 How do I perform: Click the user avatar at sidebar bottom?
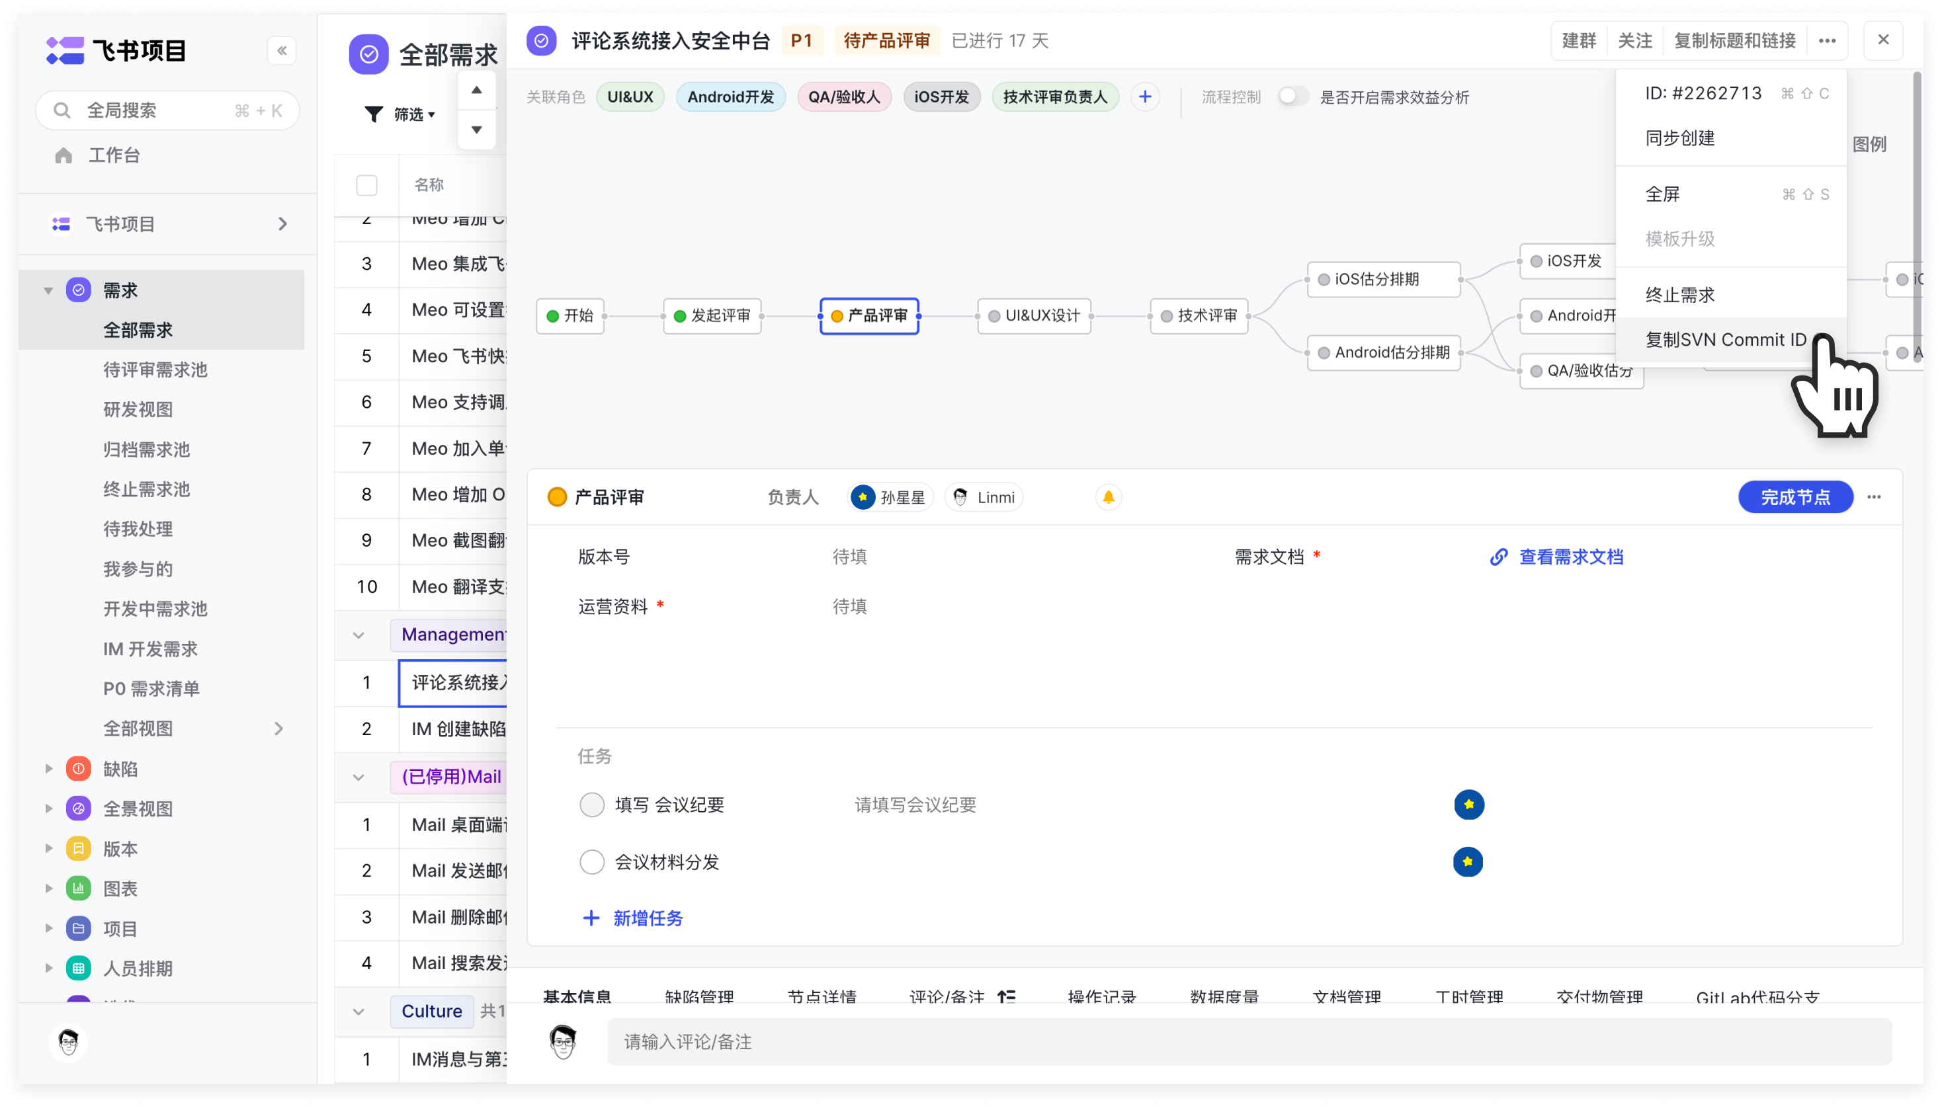(69, 1042)
